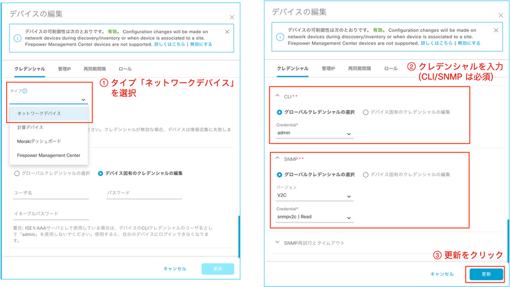Screen dimensions: 510x287
Task: Open 詳しくはこちら link in left banner
Action: coord(169,44)
